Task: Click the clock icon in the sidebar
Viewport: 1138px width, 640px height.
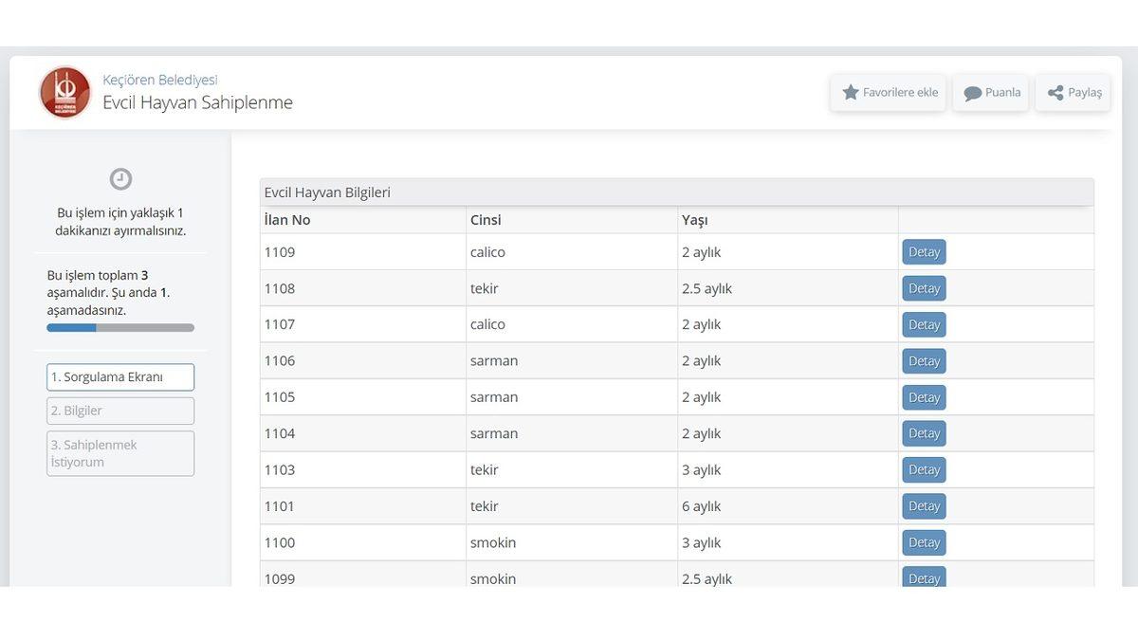Action: click(120, 179)
